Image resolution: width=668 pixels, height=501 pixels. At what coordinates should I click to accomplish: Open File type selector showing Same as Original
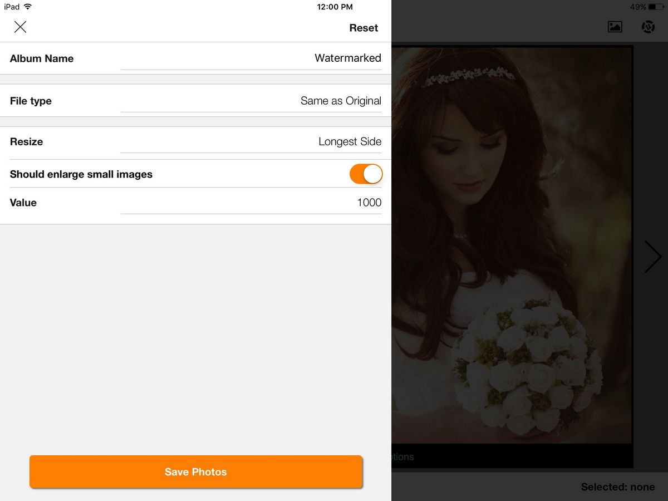point(340,101)
